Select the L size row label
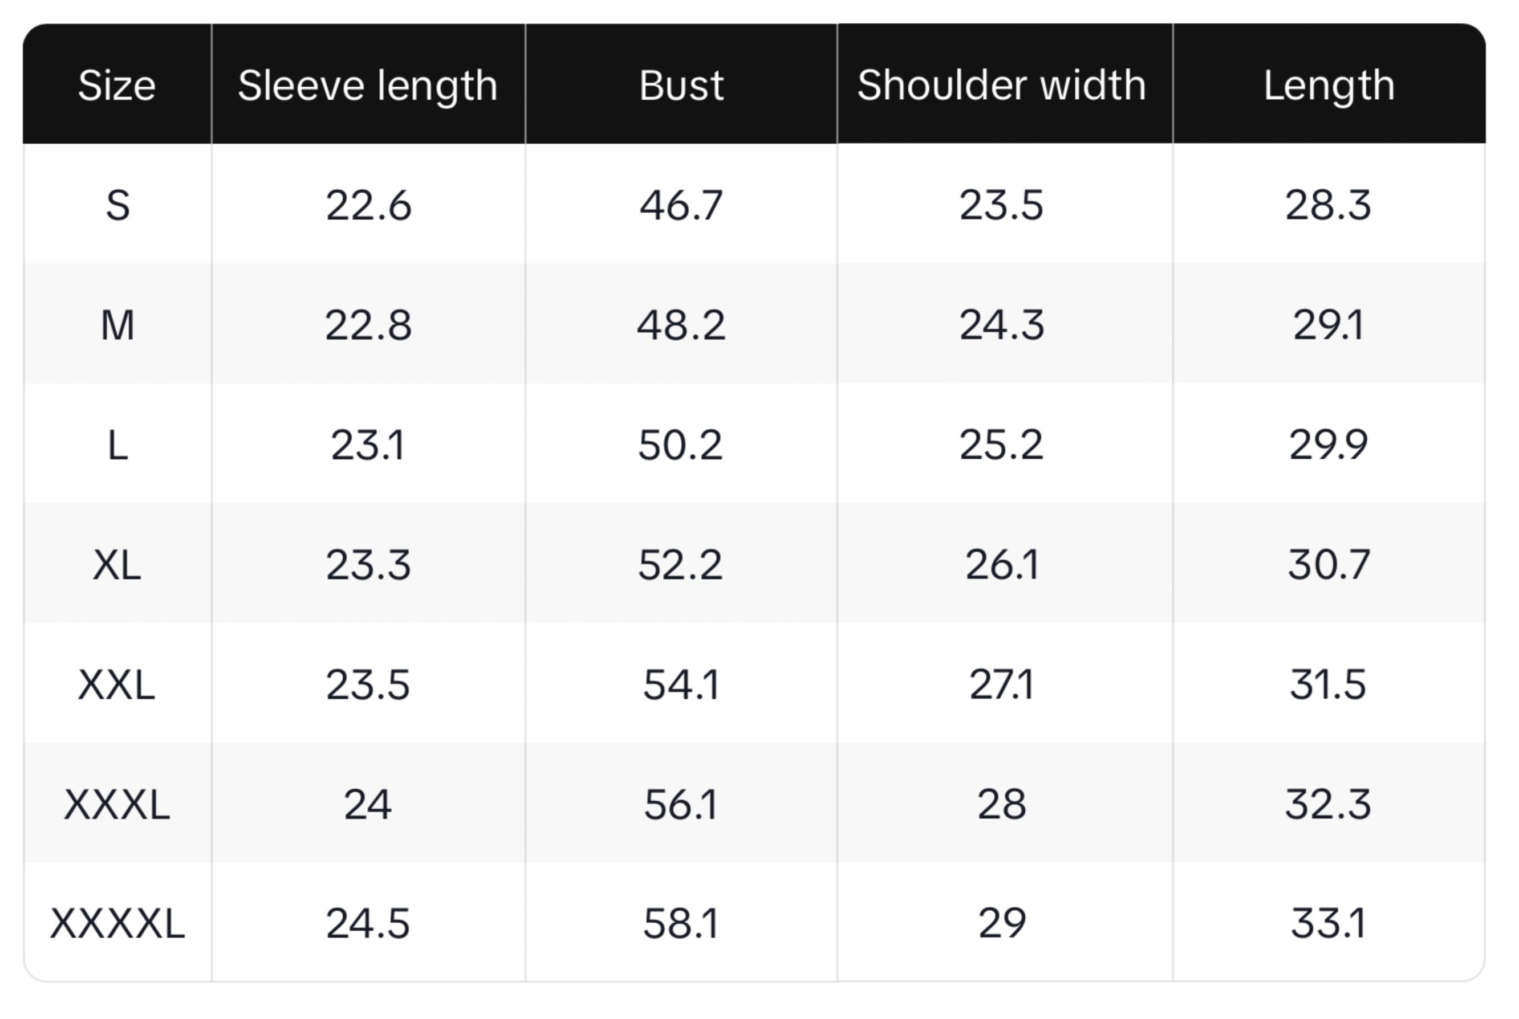 (117, 446)
